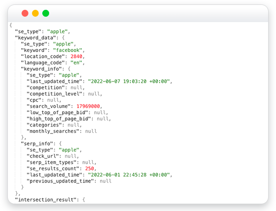Click the high_top_of_page_bid key
Screen dimensions: 276x211
tap(59, 119)
